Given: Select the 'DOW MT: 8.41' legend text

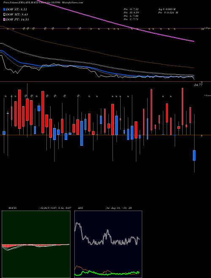Looking at the screenshot, I should pos(17,15).
